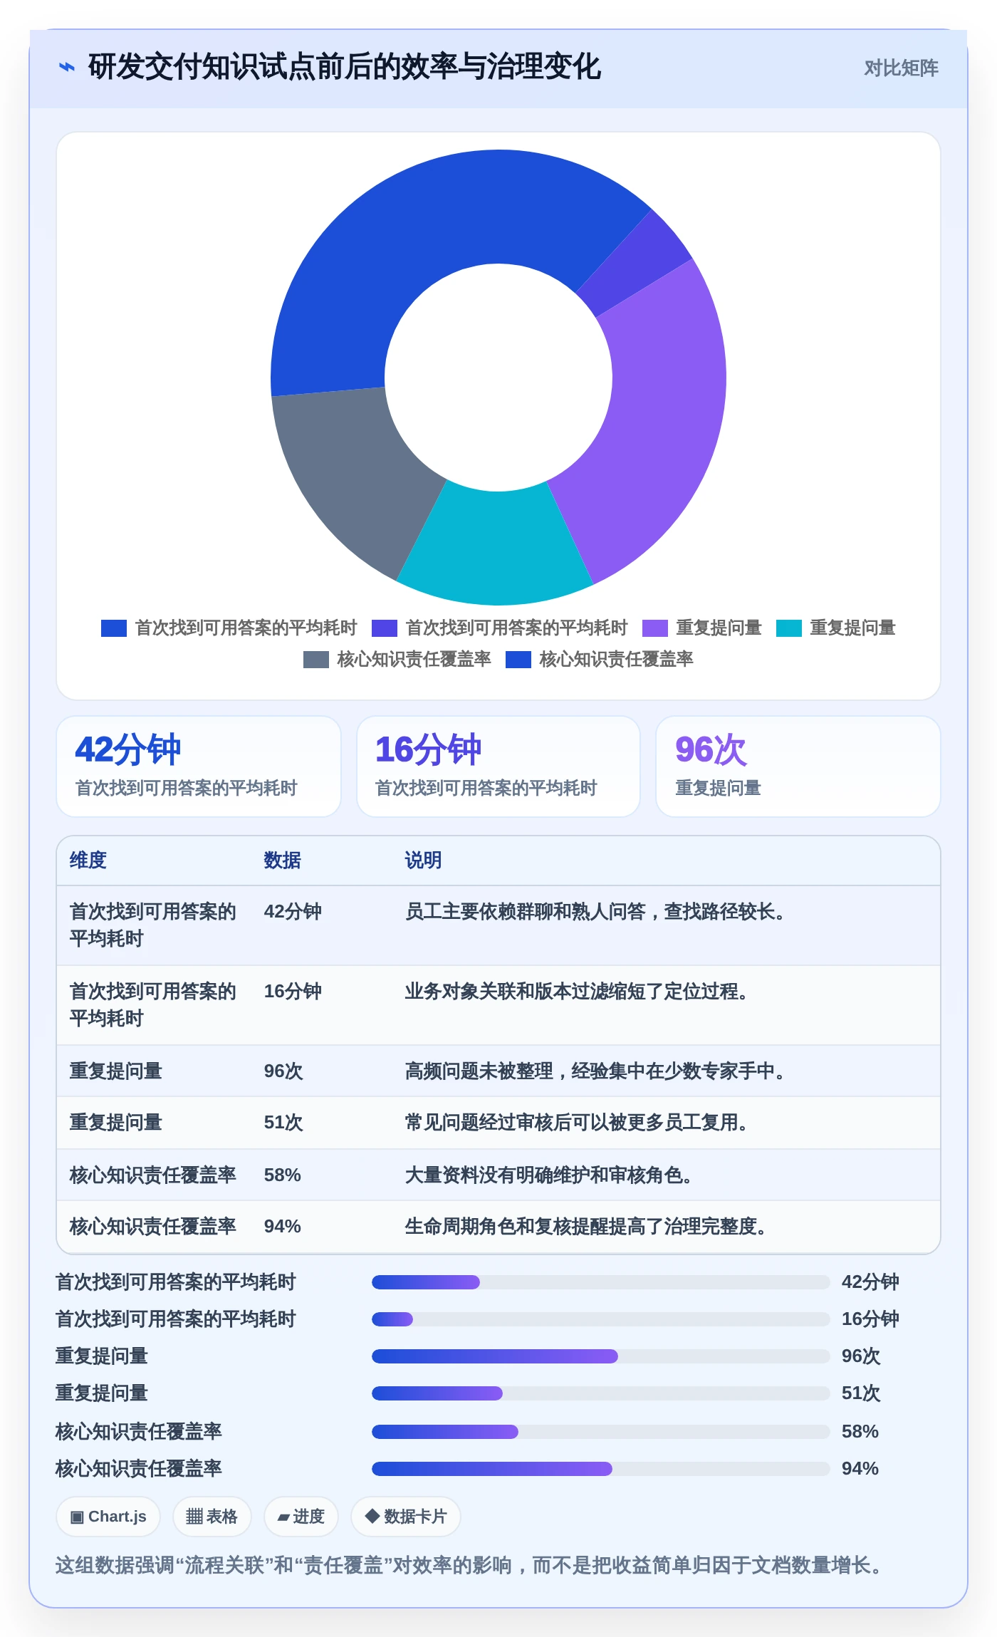Click the 96次 value in the table
997x1637 pixels.
pyautogui.click(x=283, y=1071)
